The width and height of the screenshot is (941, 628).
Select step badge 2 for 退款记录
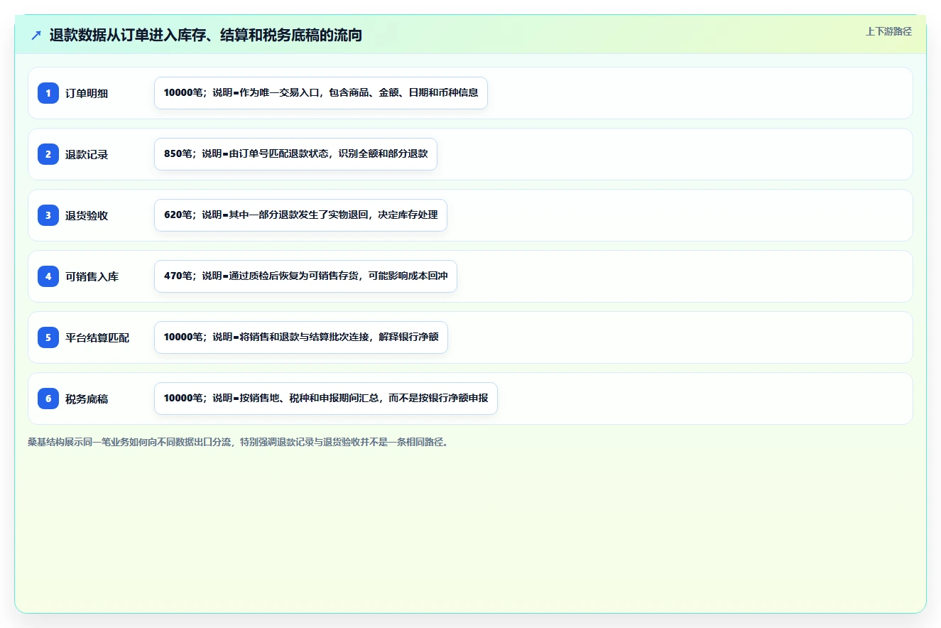click(48, 153)
